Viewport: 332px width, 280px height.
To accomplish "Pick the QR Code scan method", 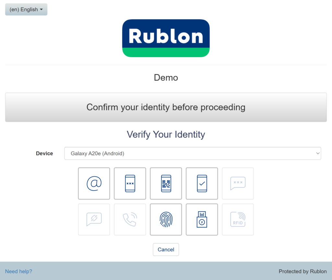I will pyautogui.click(x=166, y=184).
